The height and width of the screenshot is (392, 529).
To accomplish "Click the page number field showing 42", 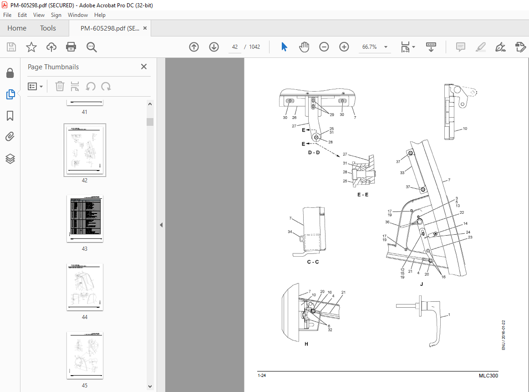I will 235,47.
